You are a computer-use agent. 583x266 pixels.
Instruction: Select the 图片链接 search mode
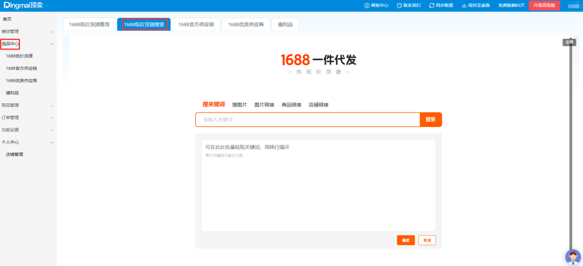coord(264,104)
